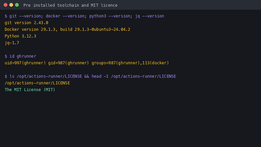The height and width of the screenshot is (147, 261).
Task: Click the yellow minimize window button
Action: (11, 5)
